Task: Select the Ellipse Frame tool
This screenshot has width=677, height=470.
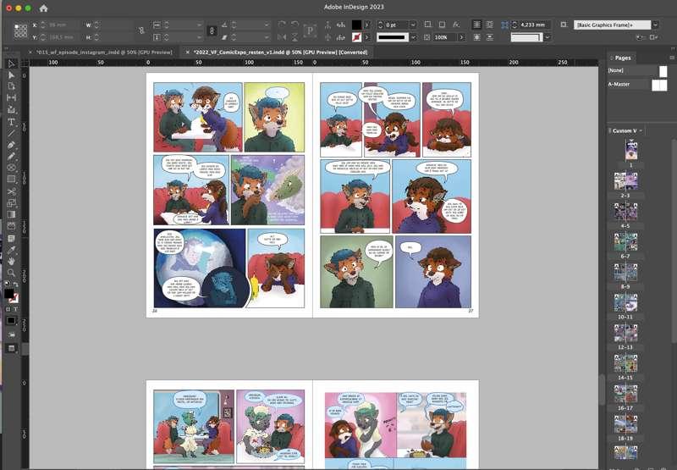Action: point(11,168)
